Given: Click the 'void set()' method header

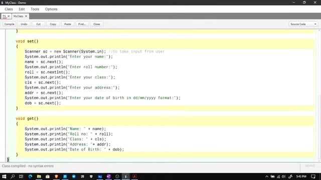Looking at the screenshot, I should (27, 41).
